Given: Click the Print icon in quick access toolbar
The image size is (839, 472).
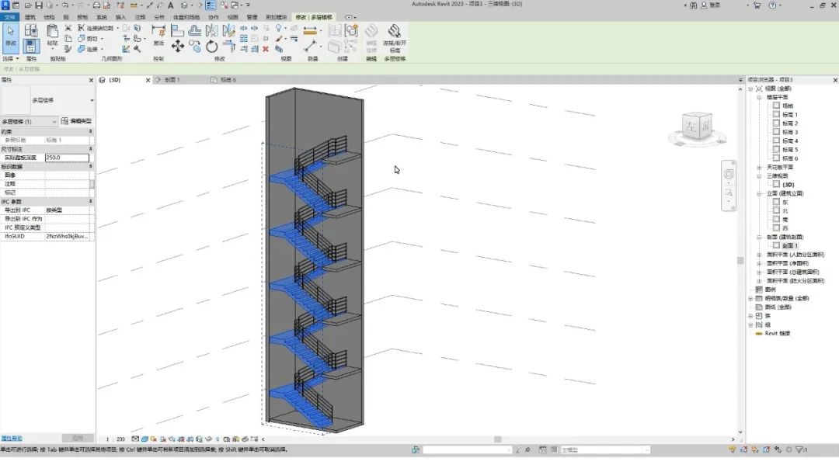Looking at the screenshot, I should click(97, 5).
